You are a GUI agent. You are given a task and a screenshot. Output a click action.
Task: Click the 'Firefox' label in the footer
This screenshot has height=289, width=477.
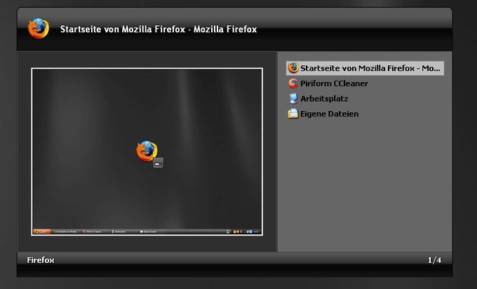tap(41, 260)
